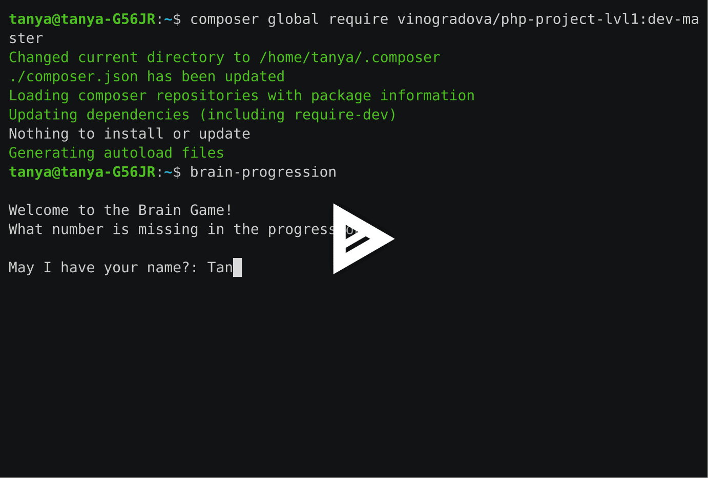
Task: Select the typed name 'Tan'
Action: click(220, 267)
